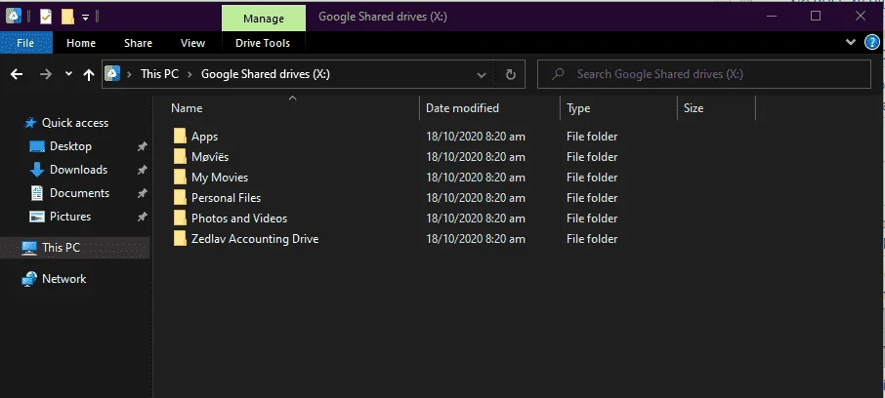Click the This PC computer icon

tap(28, 248)
